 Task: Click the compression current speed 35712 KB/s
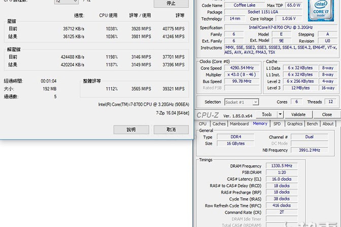(x=74, y=29)
